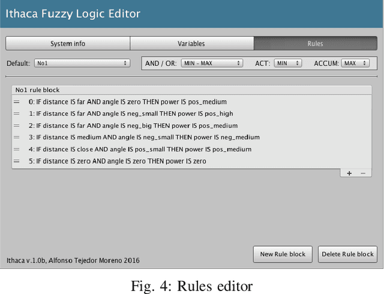Click the minus icon to remove a rule
Image resolution: width=384 pixels, height=294 pixels.
point(362,173)
